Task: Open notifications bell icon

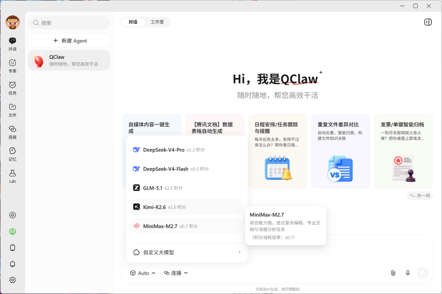Action: click(12, 264)
